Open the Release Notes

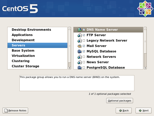(15, 111)
